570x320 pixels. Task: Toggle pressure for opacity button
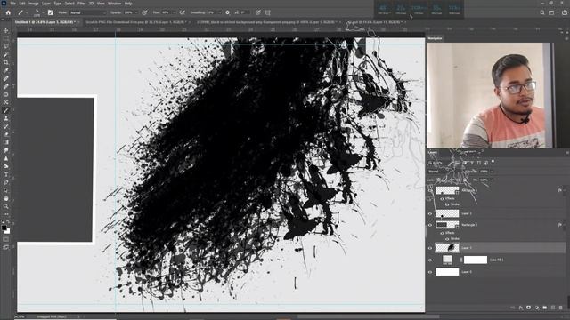coord(144,12)
